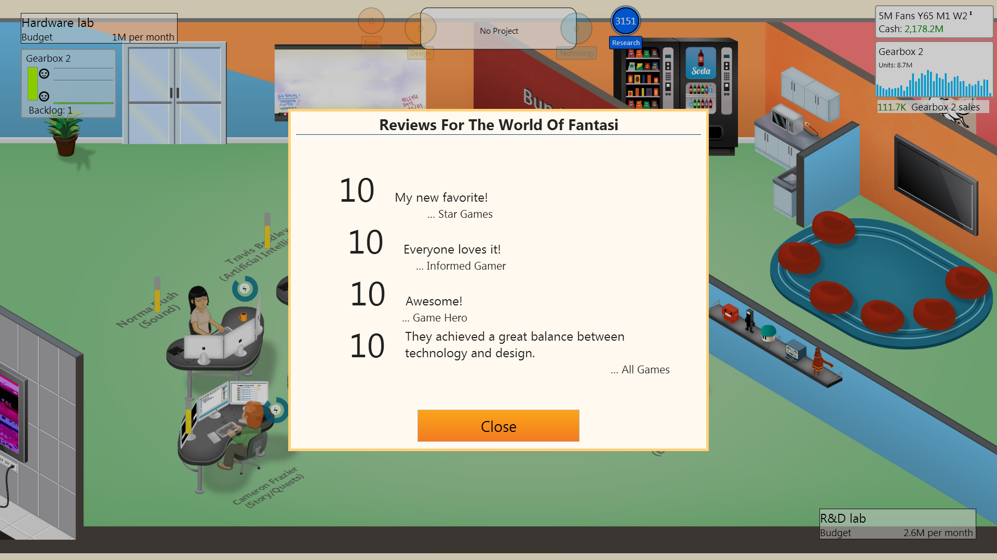Close the World Of Fantasi reviews dialog

[x=498, y=426]
